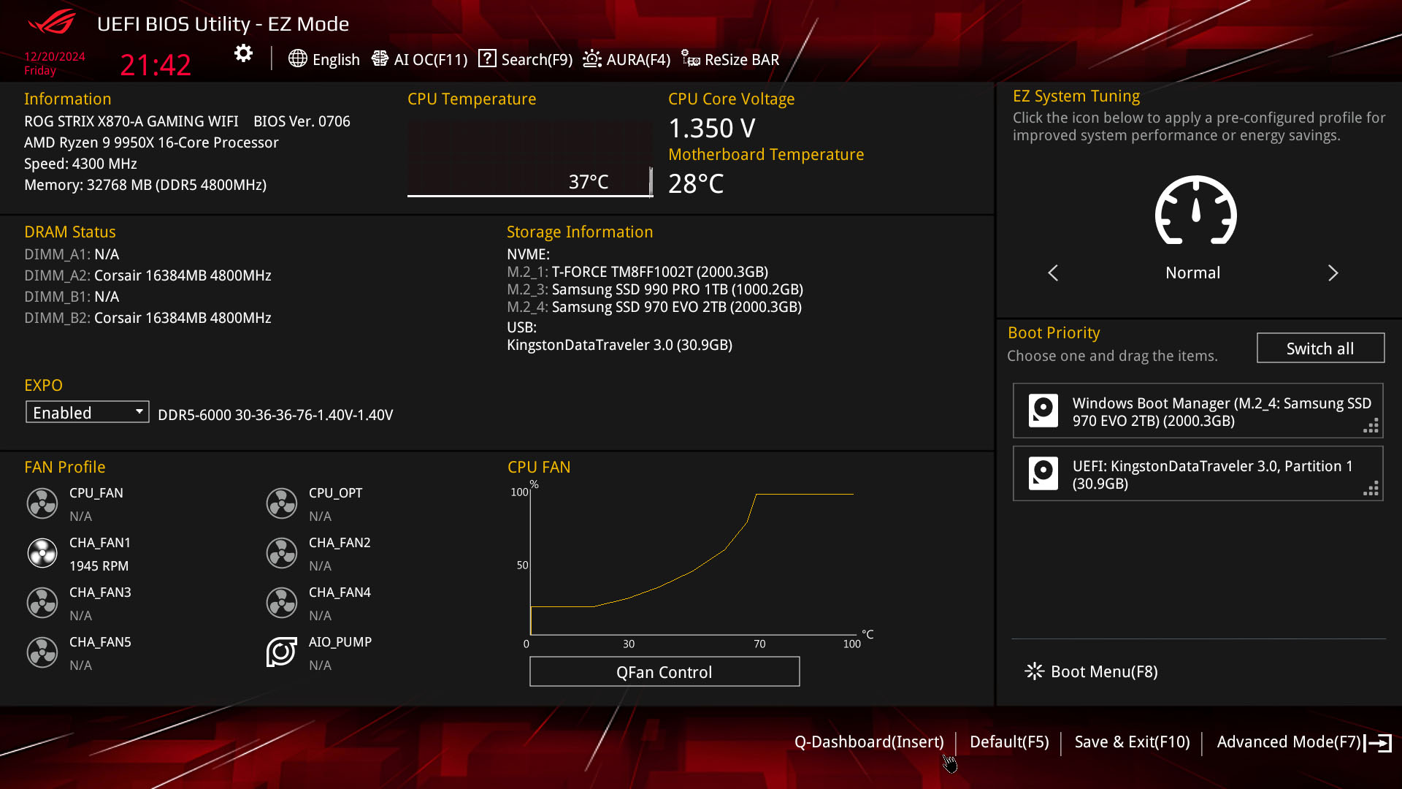The image size is (1402, 789).
Task: Click the globe language icon
Action: [x=297, y=58]
